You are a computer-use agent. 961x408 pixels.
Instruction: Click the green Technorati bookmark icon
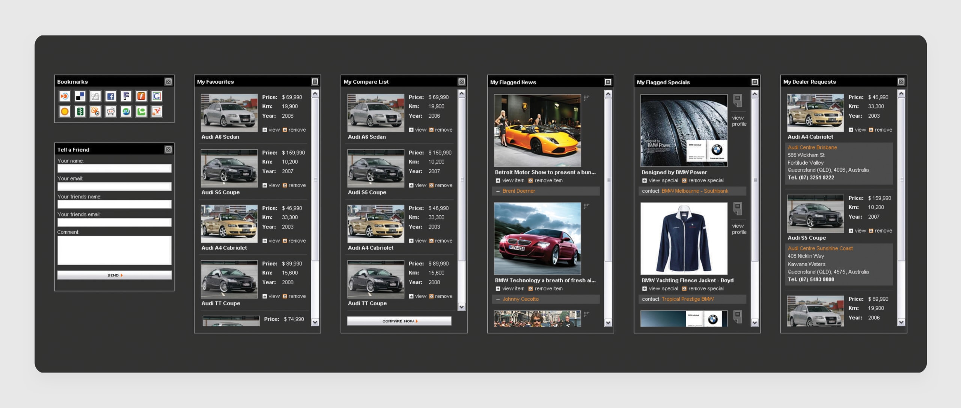click(141, 111)
